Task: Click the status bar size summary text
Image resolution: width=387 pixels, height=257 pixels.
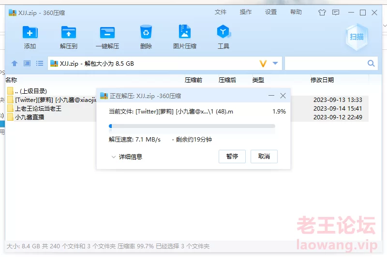Action: point(108,246)
